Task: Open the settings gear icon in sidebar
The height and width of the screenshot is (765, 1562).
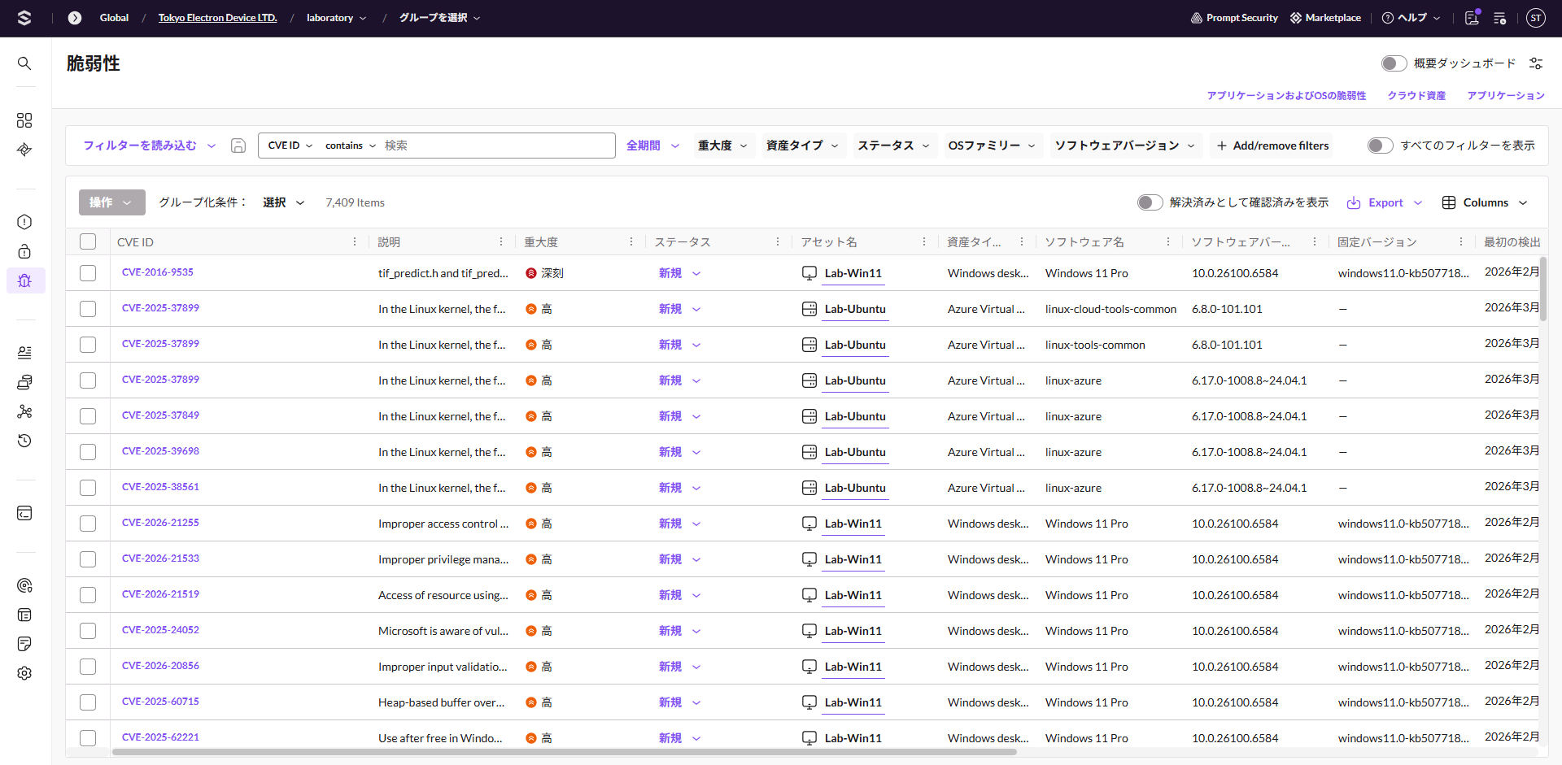Action: [x=24, y=673]
